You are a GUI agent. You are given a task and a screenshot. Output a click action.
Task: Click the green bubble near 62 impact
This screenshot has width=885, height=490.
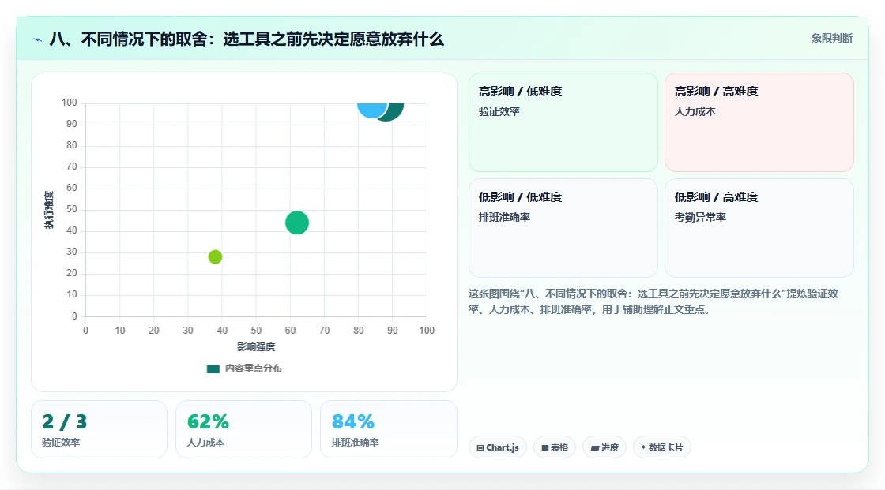297,223
